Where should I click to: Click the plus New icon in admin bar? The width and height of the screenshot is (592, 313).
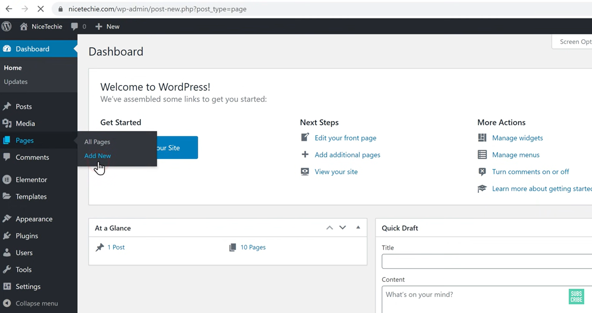(x=99, y=27)
